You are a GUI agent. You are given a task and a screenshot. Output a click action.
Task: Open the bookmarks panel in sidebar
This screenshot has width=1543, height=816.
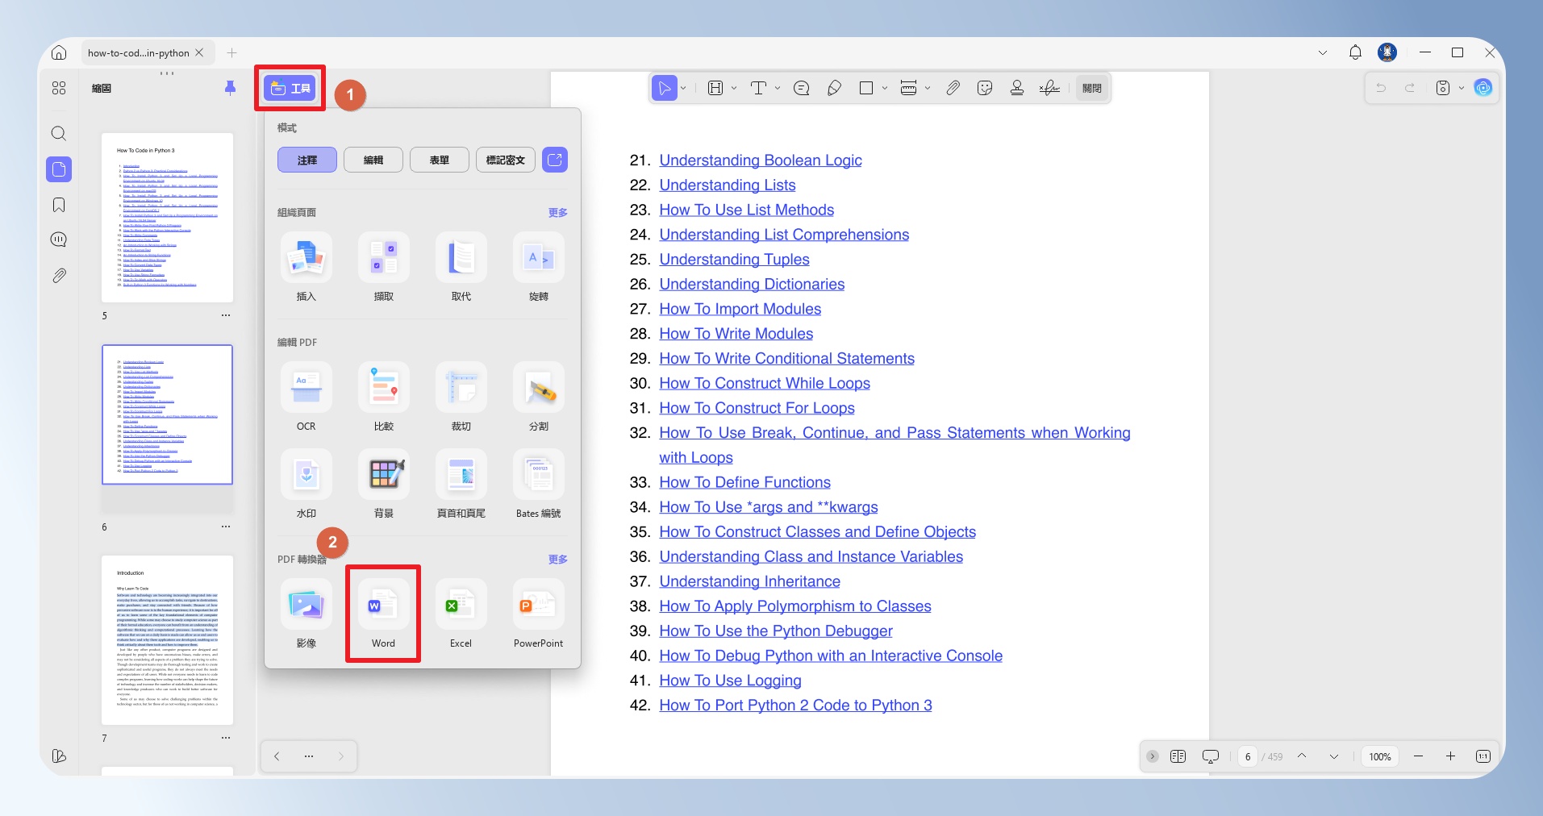(x=59, y=205)
